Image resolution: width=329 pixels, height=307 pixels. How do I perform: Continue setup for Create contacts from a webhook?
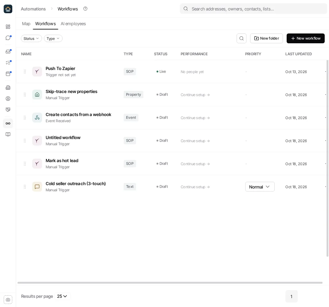pyautogui.click(x=195, y=118)
